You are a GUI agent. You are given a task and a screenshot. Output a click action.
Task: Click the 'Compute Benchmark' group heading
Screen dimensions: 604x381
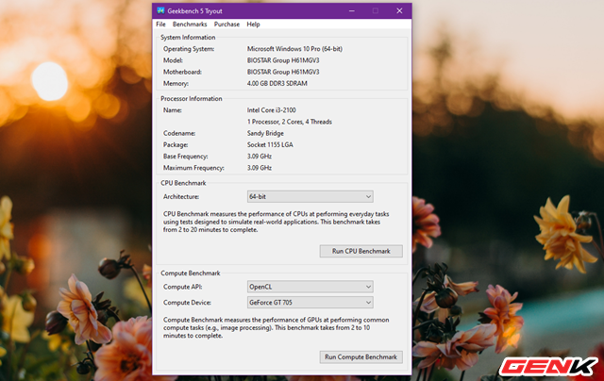[x=191, y=273]
